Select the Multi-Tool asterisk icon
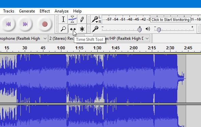This screenshot has height=127, width=201. (82, 29)
